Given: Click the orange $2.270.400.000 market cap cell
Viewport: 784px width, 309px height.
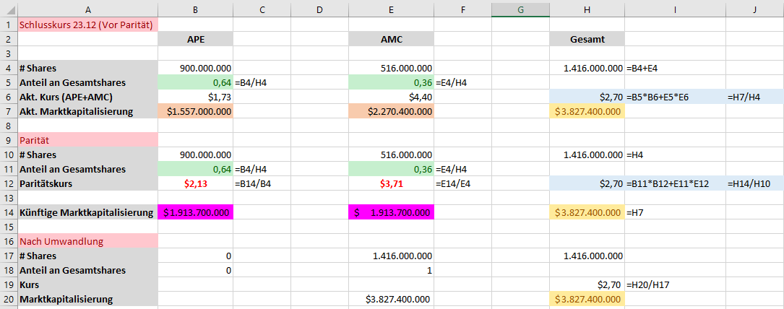Looking at the screenshot, I should (x=391, y=111).
